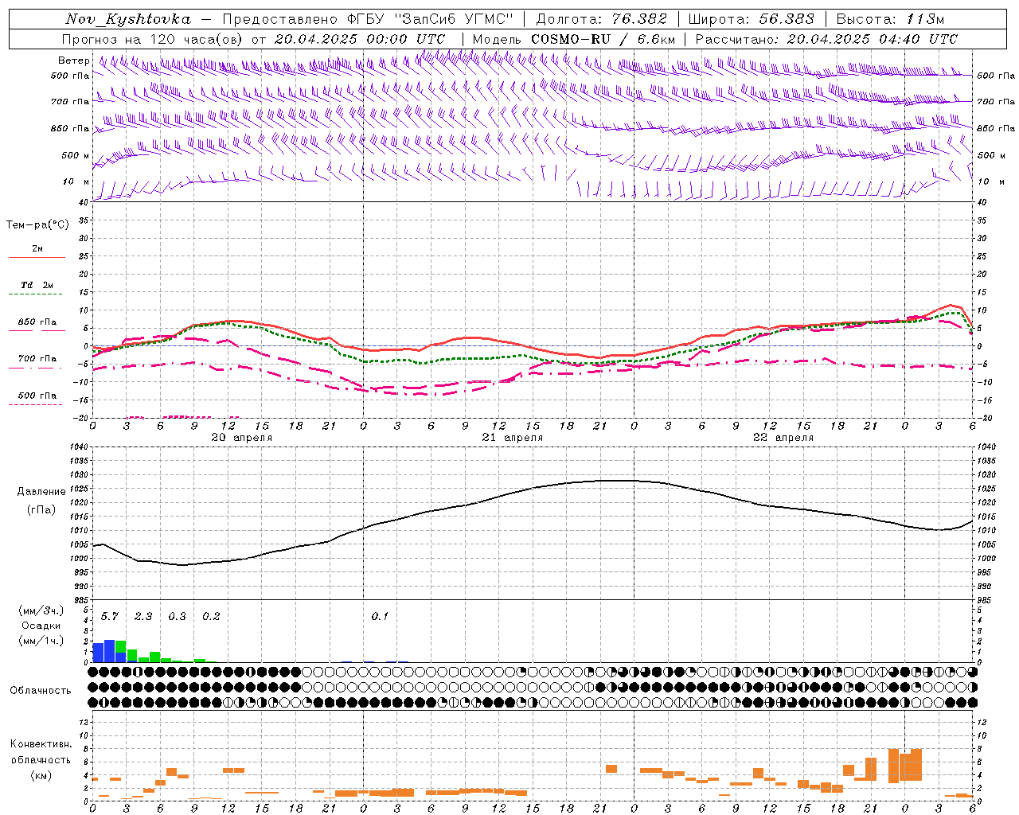Screen dimensions: 1019x815
Task: Click the 500 м wind level label on left
Action: (x=76, y=155)
